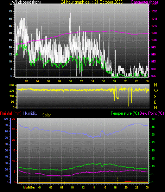Click hour "06" below the temperature graph
Screen dimensions: 165x192
point(51,187)
